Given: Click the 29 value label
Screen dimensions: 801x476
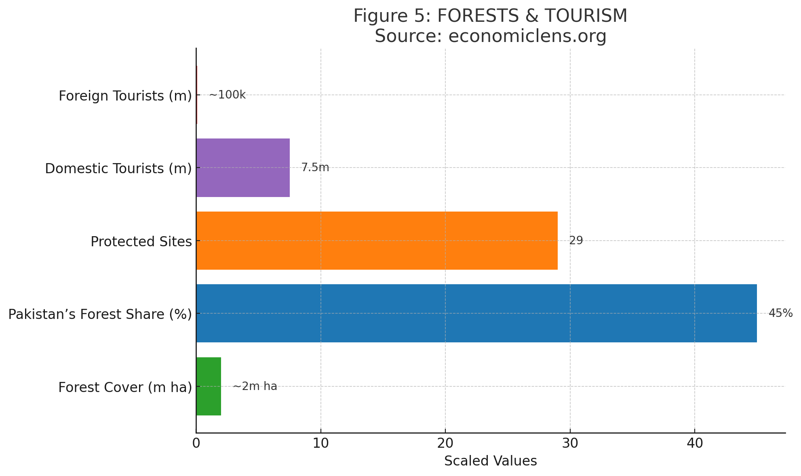Looking at the screenshot, I should [576, 241].
